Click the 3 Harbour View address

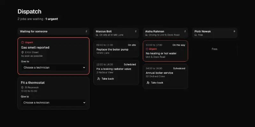105,72
